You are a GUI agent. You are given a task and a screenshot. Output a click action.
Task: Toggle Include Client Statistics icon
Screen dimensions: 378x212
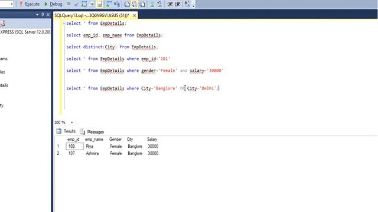pyautogui.click(x=117, y=4)
